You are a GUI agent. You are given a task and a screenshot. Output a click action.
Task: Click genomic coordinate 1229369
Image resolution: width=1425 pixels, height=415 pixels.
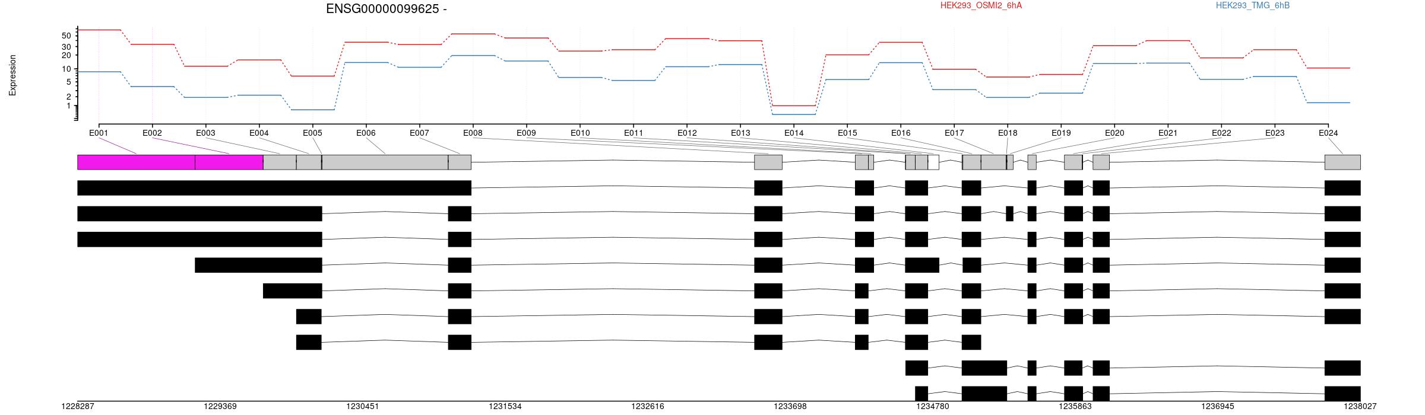pyautogui.click(x=220, y=407)
